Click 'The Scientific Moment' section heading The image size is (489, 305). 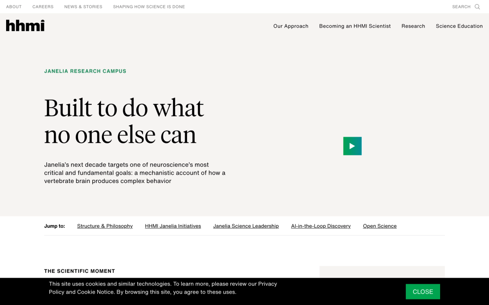tap(80, 271)
